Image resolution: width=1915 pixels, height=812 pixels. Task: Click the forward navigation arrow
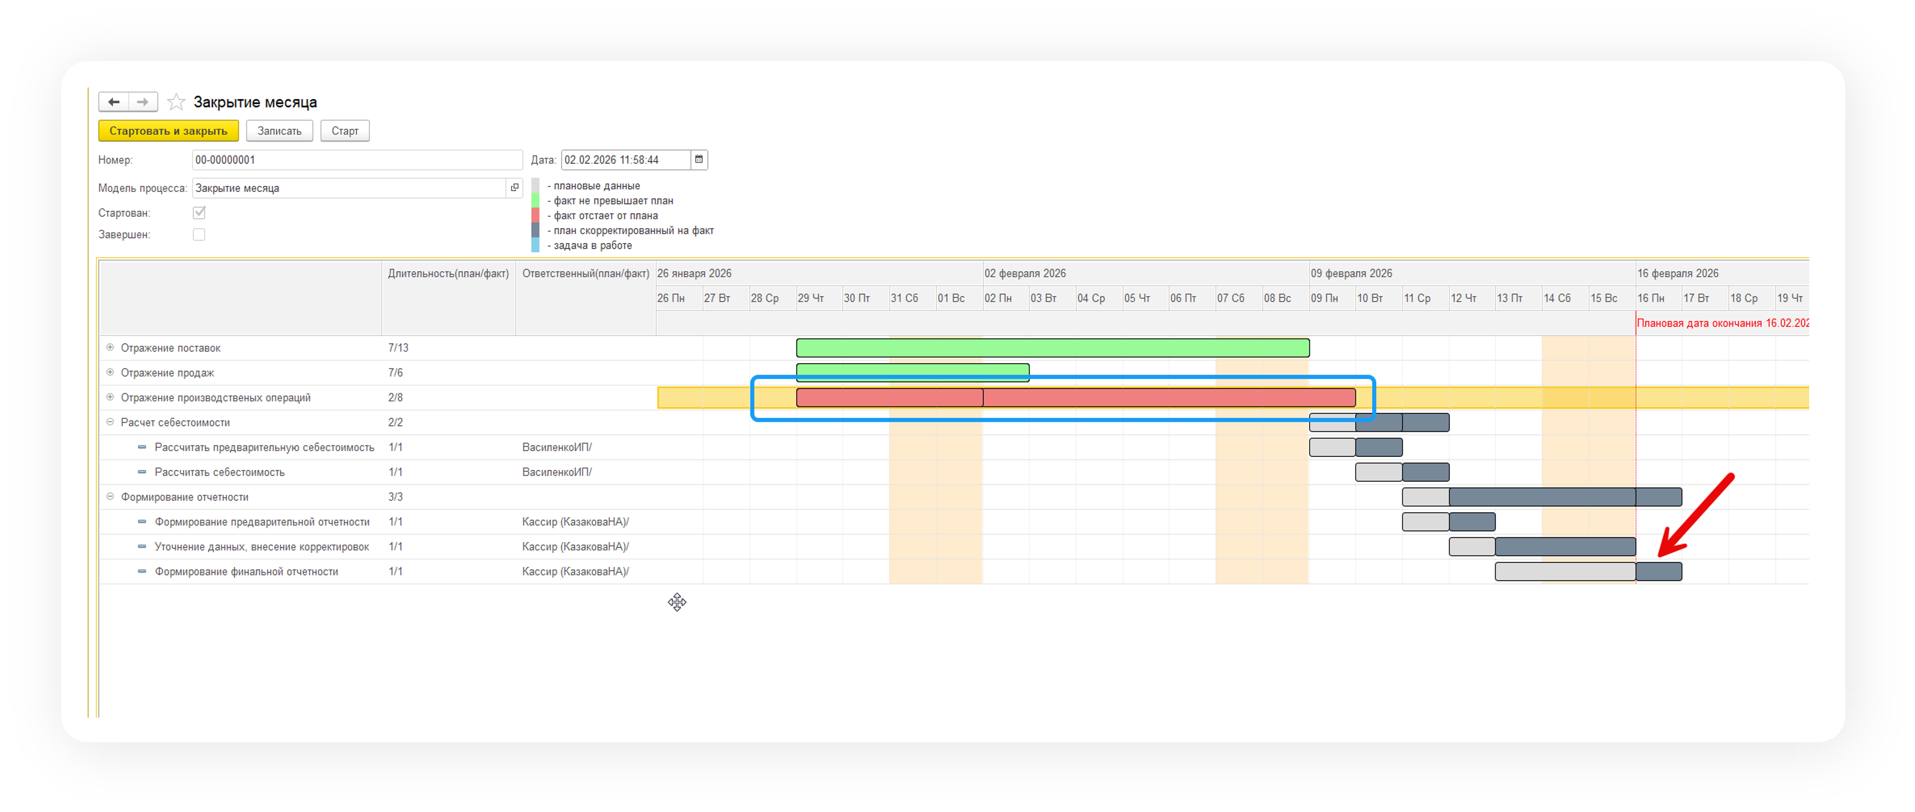point(143,102)
